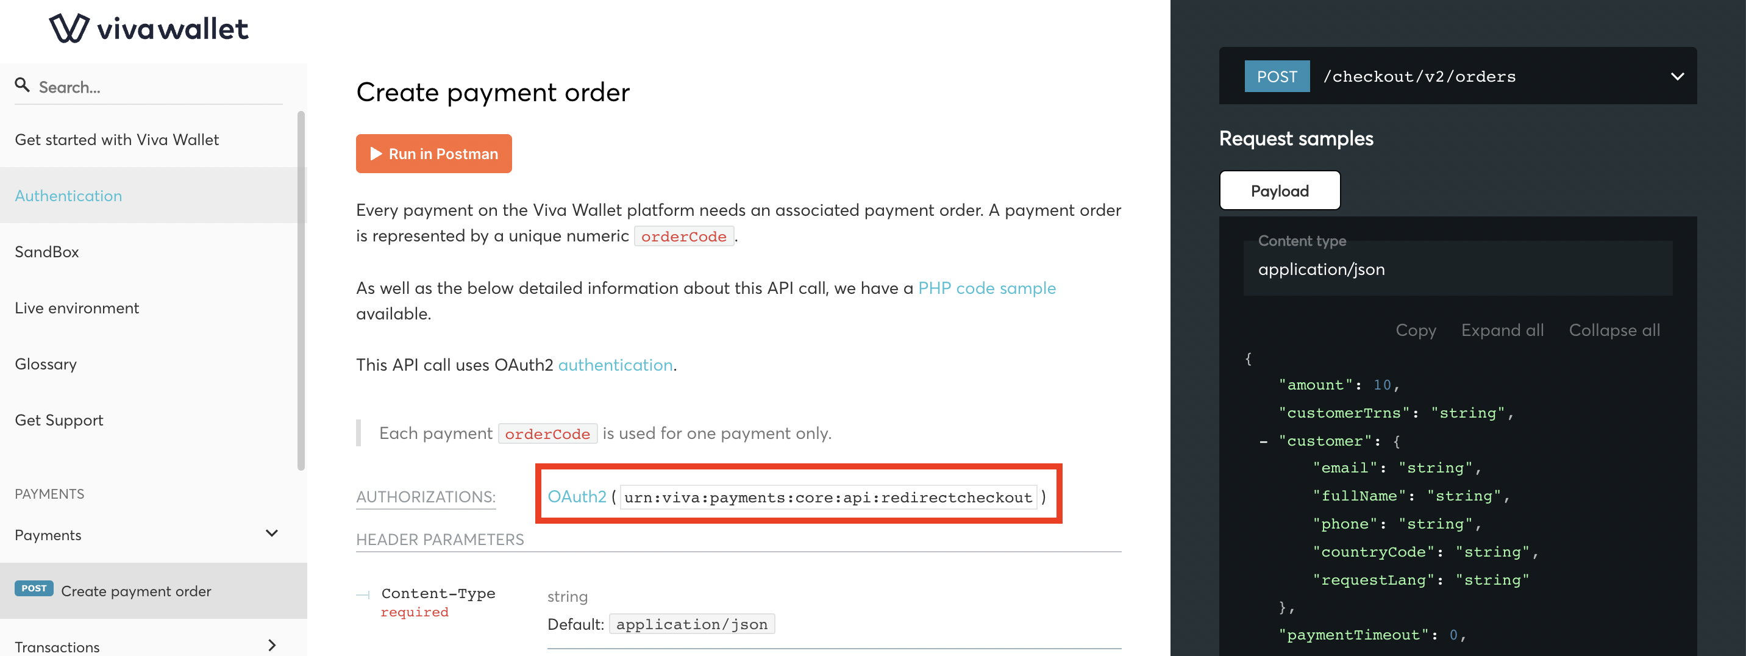This screenshot has width=1746, height=656.
Task: Click the Run in Postman button
Action: coord(434,153)
